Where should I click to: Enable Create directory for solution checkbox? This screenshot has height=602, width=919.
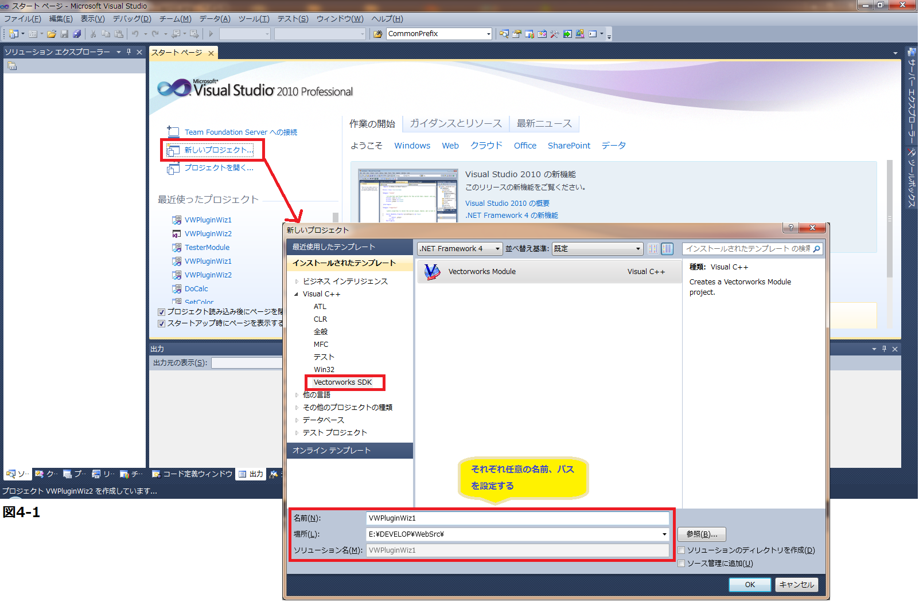coord(682,550)
